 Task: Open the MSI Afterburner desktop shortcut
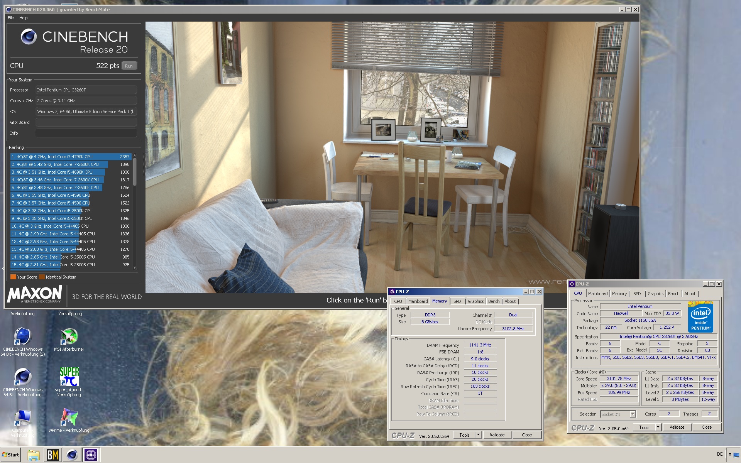[69, 340]
